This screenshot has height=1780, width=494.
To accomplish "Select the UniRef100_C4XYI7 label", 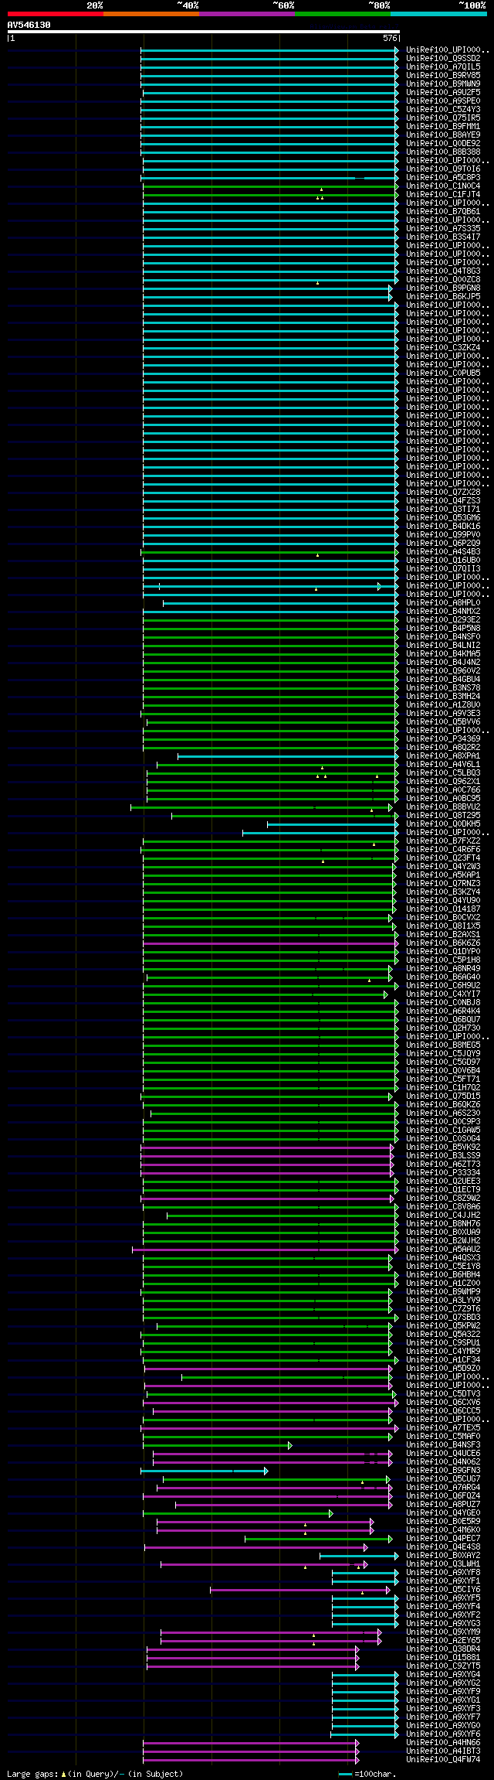I will coord(443,994).
